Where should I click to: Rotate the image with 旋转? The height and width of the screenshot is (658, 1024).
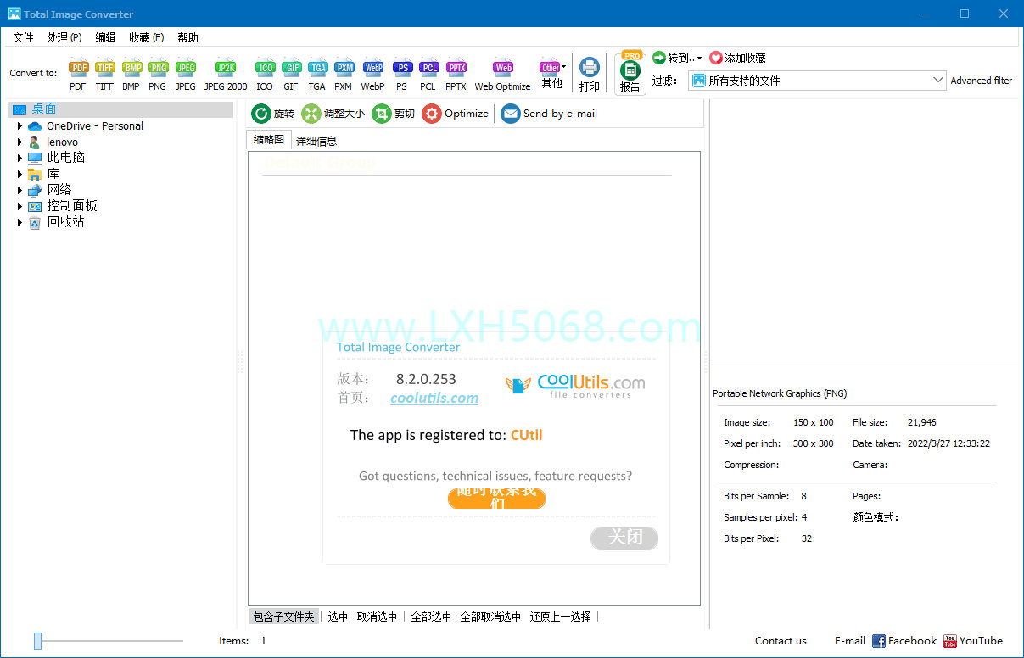click(273, 114)
